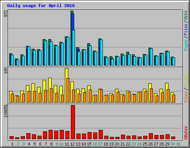Click day label '25' on the x-axis
Screen dimensions: 190x148
click(x=145, y=144)
